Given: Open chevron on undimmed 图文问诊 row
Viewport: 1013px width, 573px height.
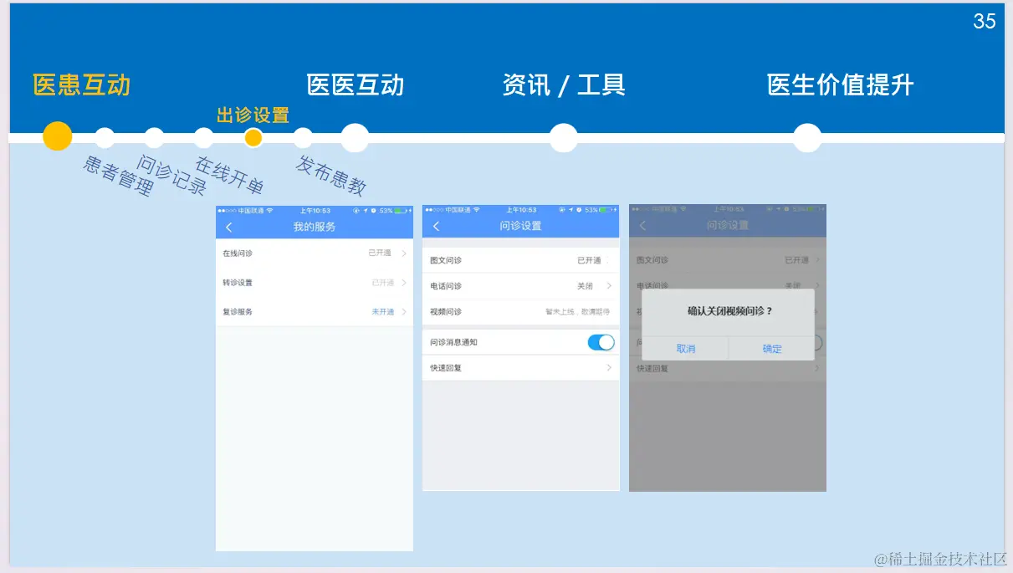Looking at the screenshot, I should click(608, 261).
